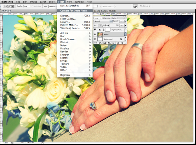This screenshot has height=145, width=196.
Task: Open the Workspace button menu
Action: pyautogui.click(x=145, y=6)
